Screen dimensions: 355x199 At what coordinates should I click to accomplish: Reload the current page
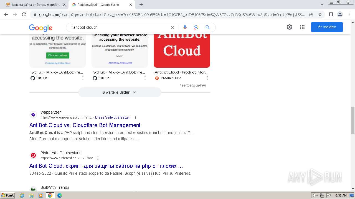tap(24, 14)
